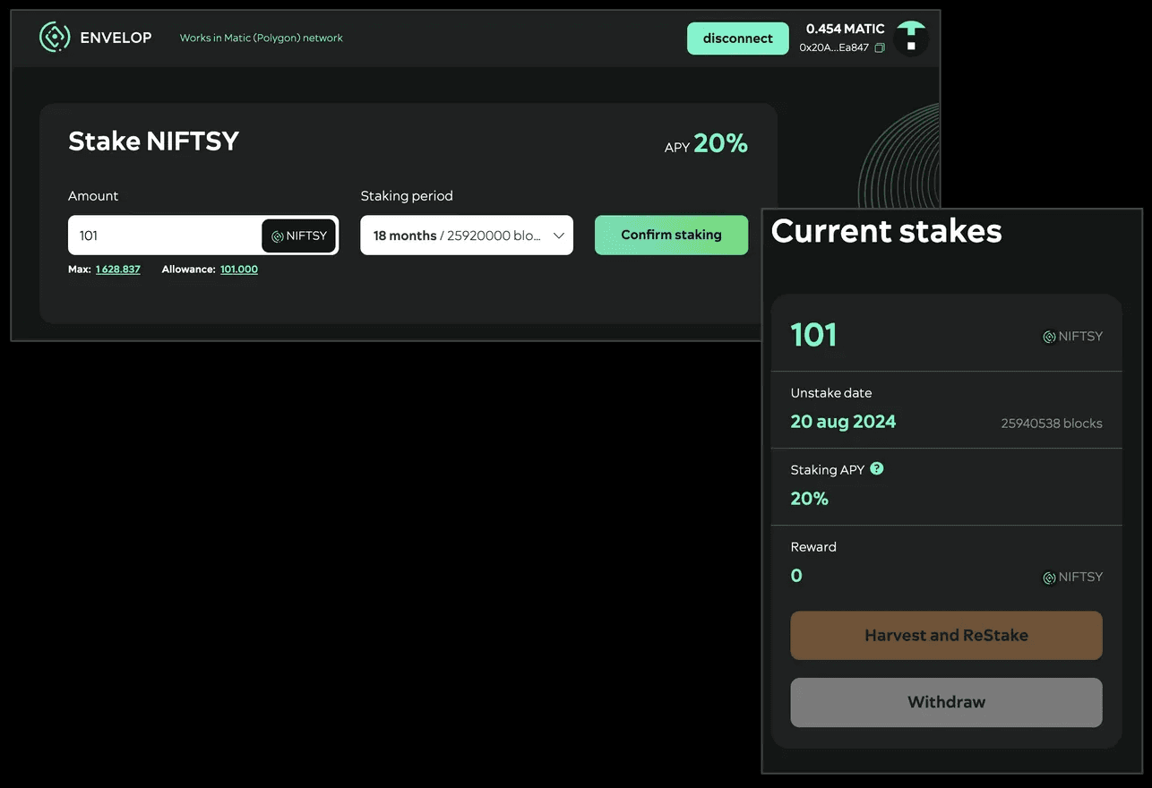The width and height of the screenshot is (1152, 788).
Task: Open the Staking period dropdown
Action: [x=467, y=236]
